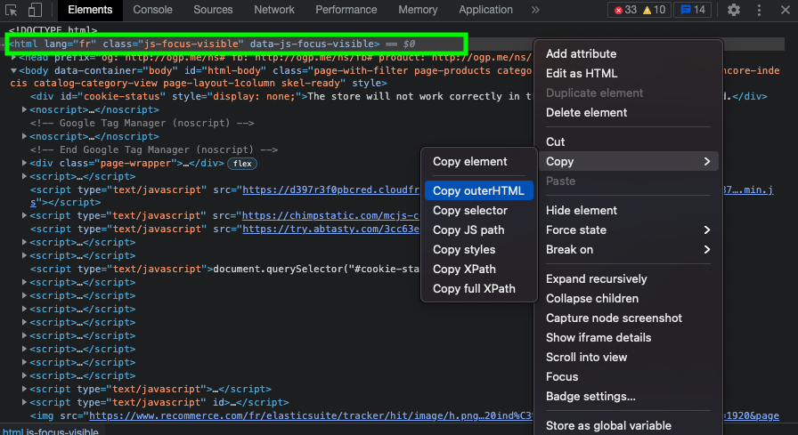
Task: Click the 10 warnings counter
Action: tap(654, 10)
